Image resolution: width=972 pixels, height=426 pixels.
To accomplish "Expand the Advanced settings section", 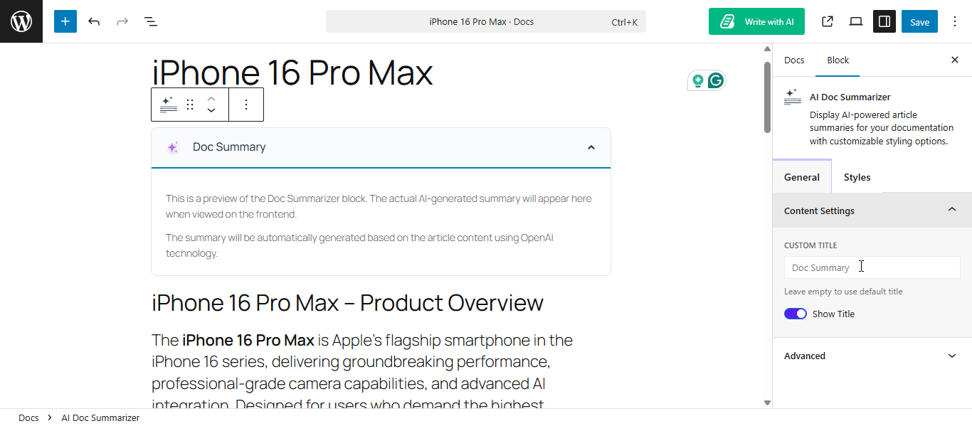I will point(952,355).
